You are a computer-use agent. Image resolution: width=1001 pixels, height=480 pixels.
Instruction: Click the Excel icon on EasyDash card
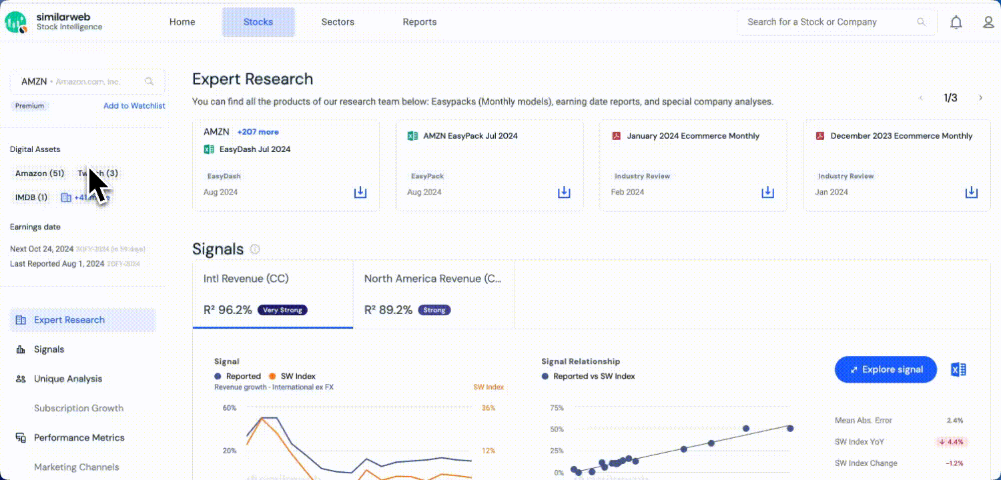[x=209, y=149]
